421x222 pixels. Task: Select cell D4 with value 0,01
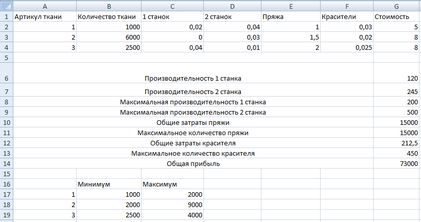(x=233, y=47)
